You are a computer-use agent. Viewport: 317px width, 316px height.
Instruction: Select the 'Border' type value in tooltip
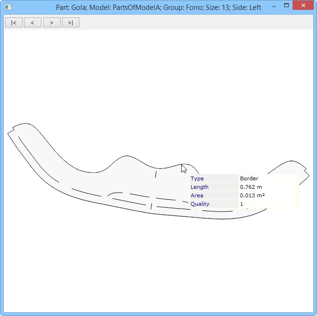click(249, 178)
